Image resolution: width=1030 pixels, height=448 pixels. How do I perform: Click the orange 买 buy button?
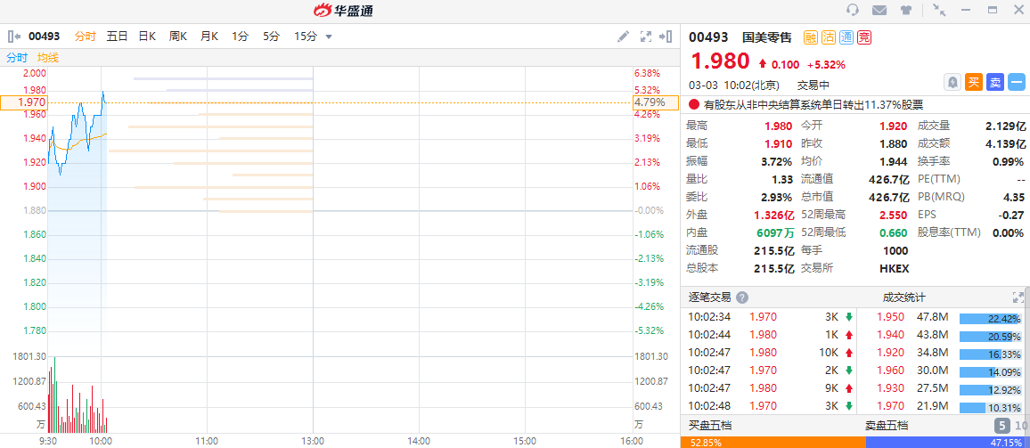click(974, 82)
